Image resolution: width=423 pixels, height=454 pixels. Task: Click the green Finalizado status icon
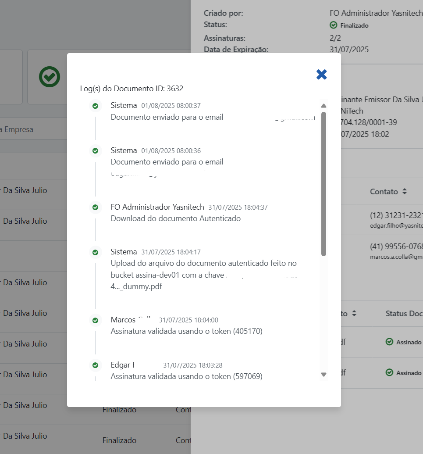pyautogui.click(x=334, y=25)
